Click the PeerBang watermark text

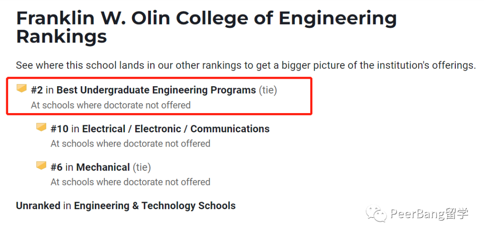[429, 214]
